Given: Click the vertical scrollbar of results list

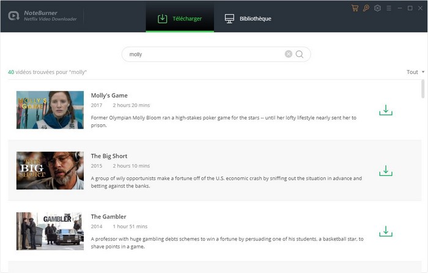Looking at the screenshot, I should pyautogui.click(x=422, y=89).
